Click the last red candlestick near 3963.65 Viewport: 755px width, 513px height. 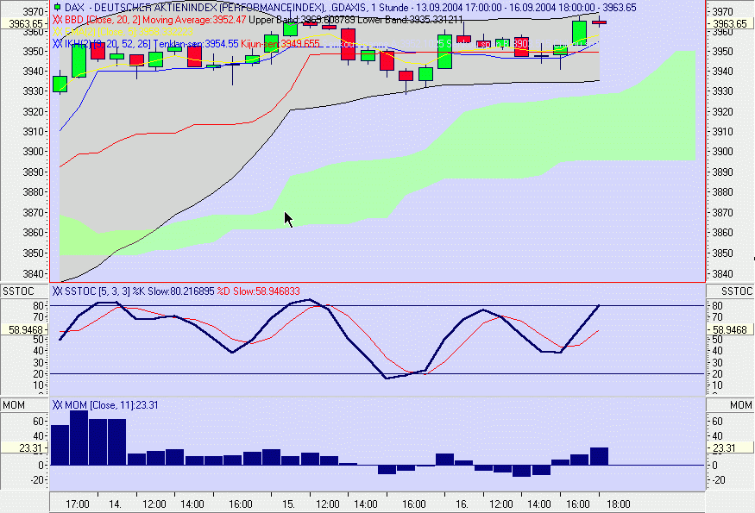pos(599,22)
